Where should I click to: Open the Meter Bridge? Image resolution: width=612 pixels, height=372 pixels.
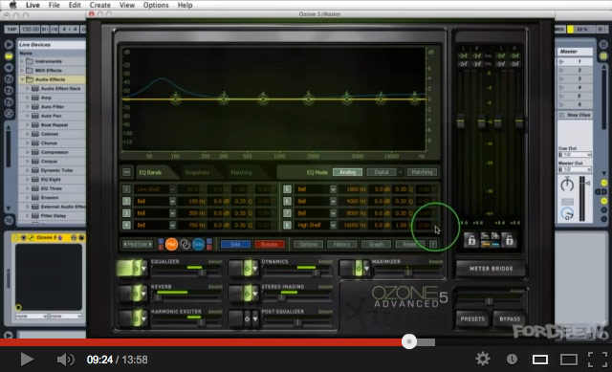coord(491,269)
